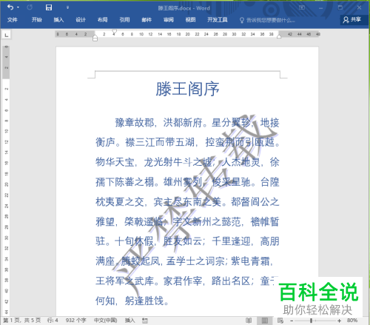Click the 80% zoom level
370x325 pixels.
point(352,321)
